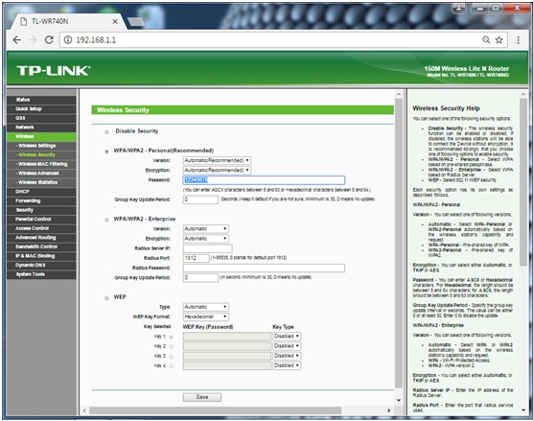Image resolution: width=533 pixels, height=421 pixels.
Task: Open System Tools in sidebar
Action: click(41, 274)
